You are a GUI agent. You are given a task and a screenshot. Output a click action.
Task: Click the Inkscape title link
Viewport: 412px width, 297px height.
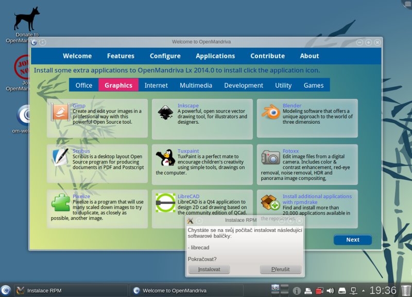(x=188, y=105)
